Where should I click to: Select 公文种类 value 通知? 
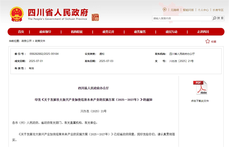click(x=102, y=54)
